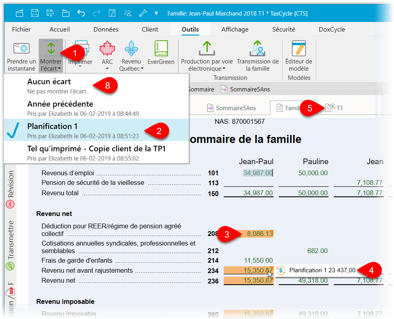The height and width of the screenshot is (319, 394).
Task: Click the Production par voie électronique upload icon
Action: coord(207,48)
